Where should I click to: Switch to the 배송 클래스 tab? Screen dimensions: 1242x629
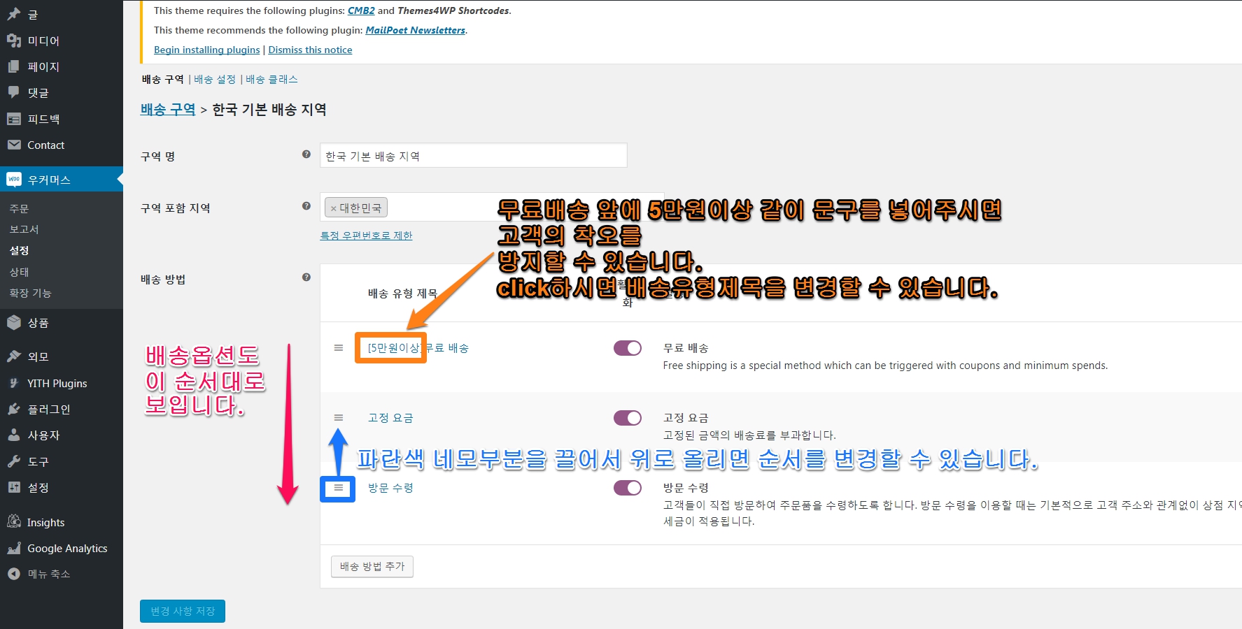(x=271, y=80)
